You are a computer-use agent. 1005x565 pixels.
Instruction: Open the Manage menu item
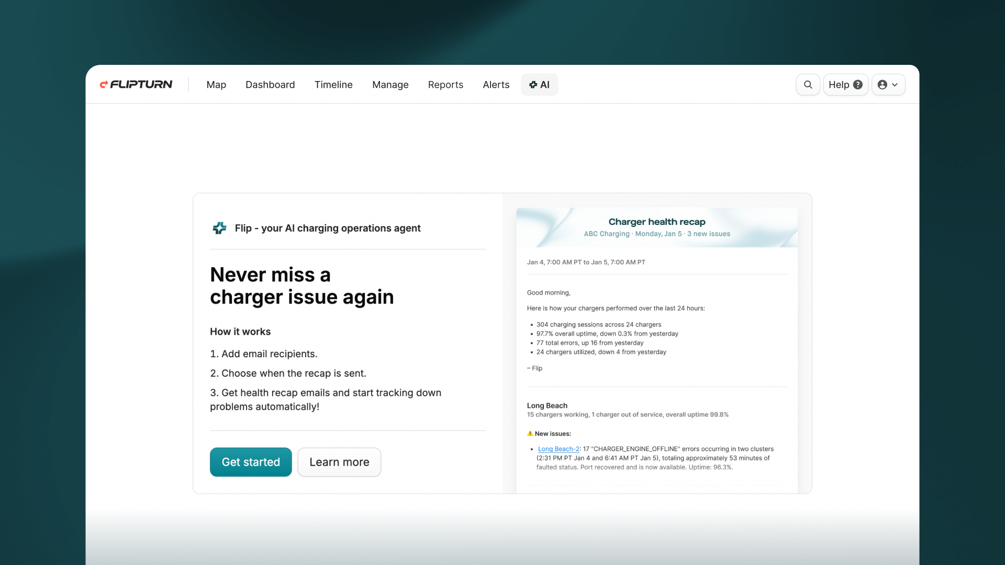tap(390, 85)
